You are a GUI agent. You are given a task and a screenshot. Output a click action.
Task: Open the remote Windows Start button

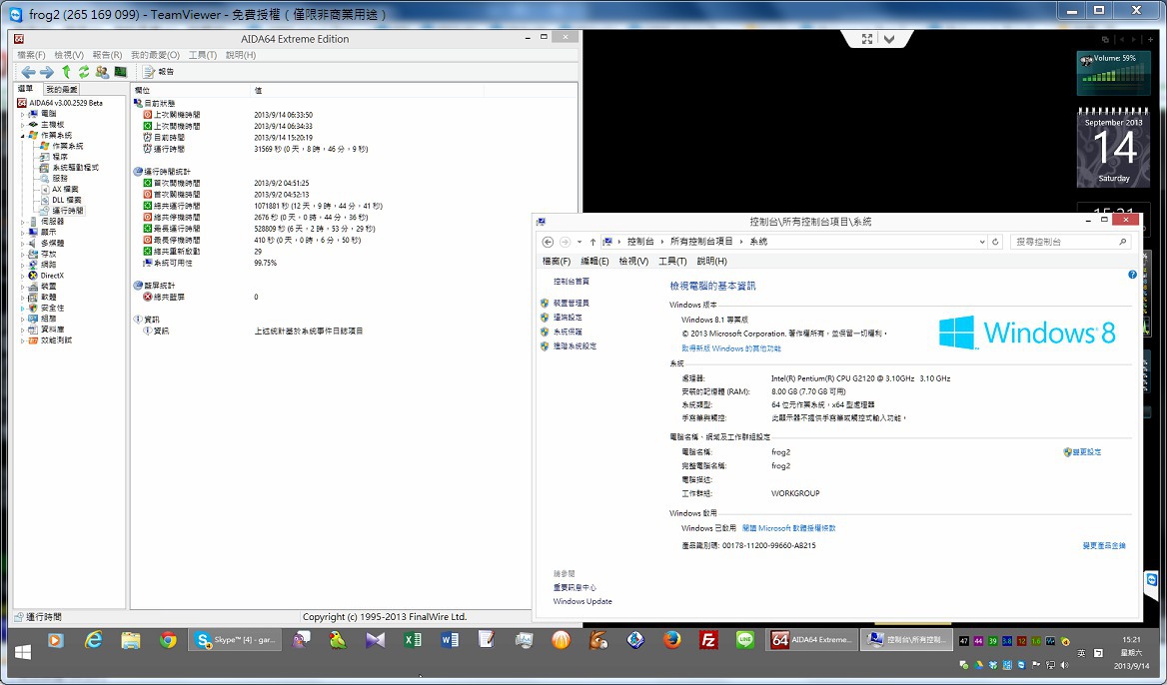coord(23,652)
